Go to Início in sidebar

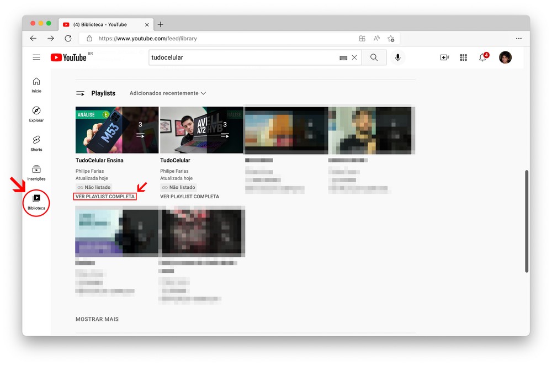pos(36,85)
